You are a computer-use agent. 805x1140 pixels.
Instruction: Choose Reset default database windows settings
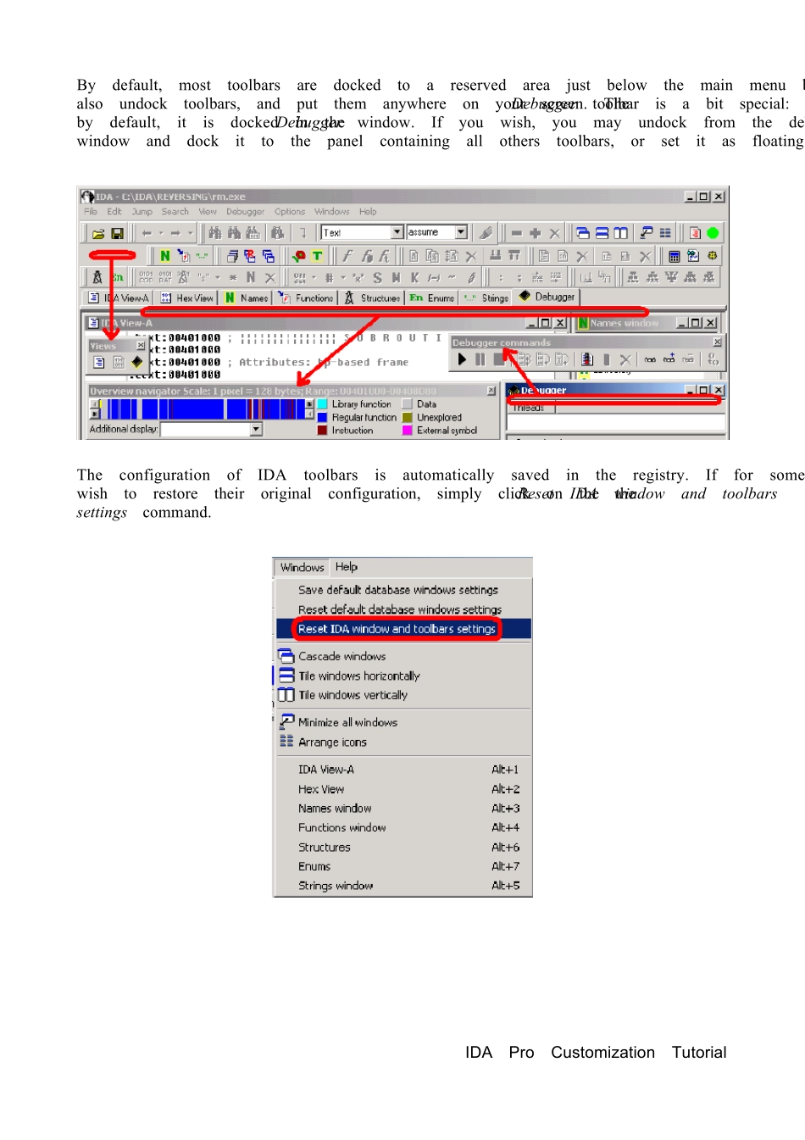pos(403,609)
